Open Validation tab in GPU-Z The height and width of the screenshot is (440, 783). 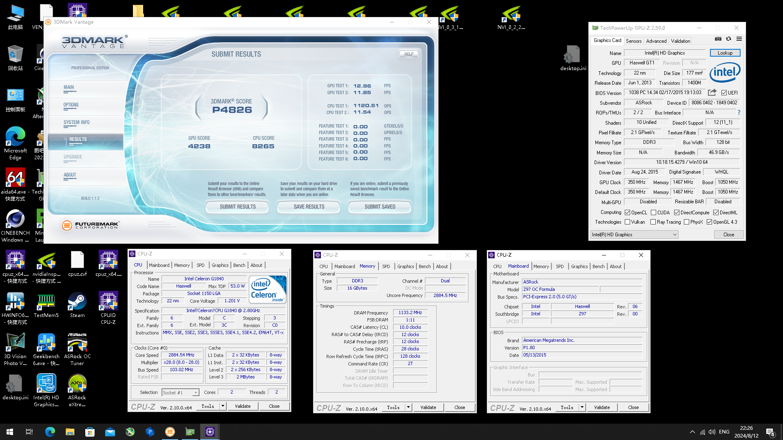point(681,41)
